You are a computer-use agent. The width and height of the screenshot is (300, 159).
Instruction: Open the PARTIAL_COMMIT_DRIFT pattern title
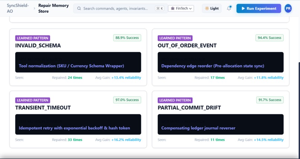[189, 107]
